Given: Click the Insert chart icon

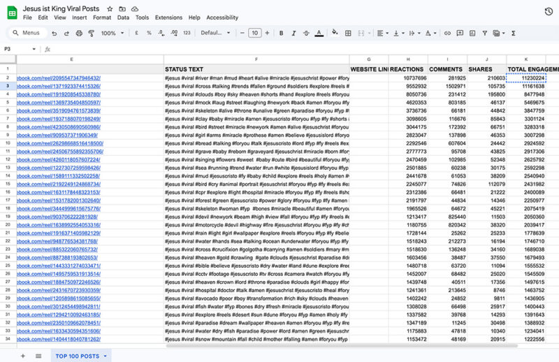Looking at the screenshot, I should [474, 33].
